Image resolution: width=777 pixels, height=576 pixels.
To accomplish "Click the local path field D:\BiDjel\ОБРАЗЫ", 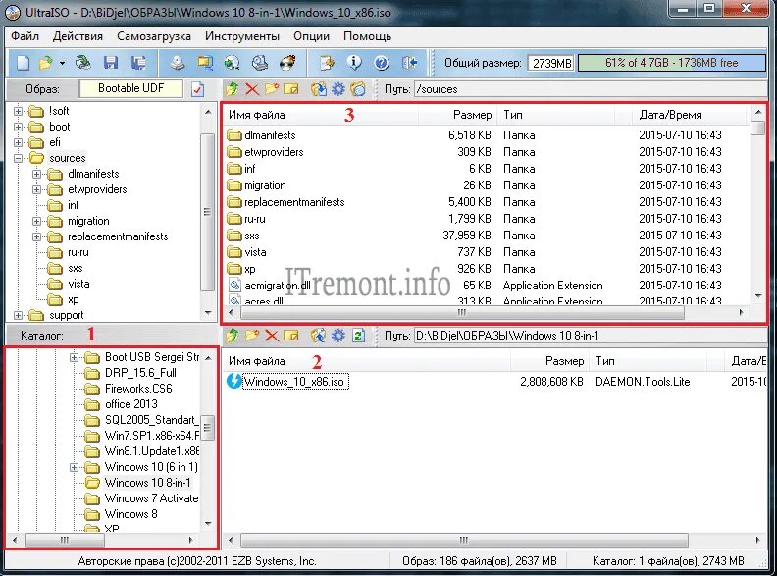I will click(x=590, y=336).
